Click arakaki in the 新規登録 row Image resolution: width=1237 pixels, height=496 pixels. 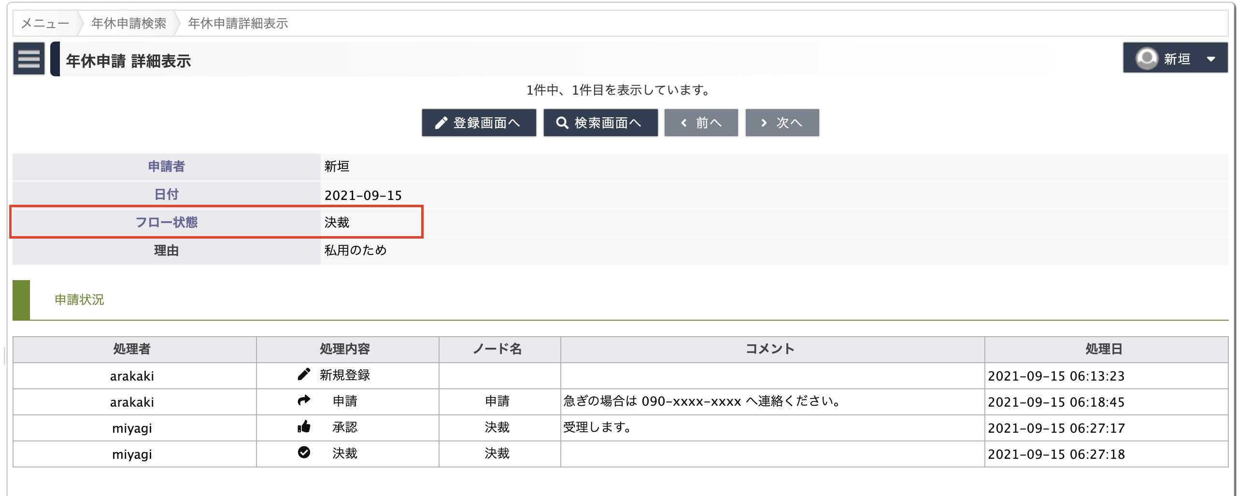coord(132,376)
